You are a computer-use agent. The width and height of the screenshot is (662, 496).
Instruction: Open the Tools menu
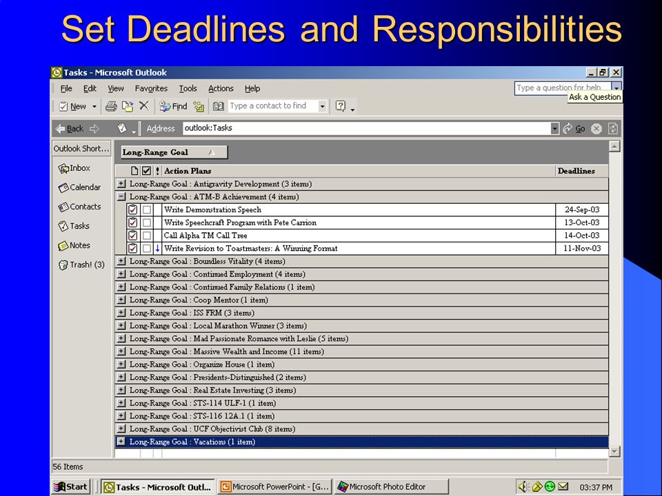click(x=188, y=89)
